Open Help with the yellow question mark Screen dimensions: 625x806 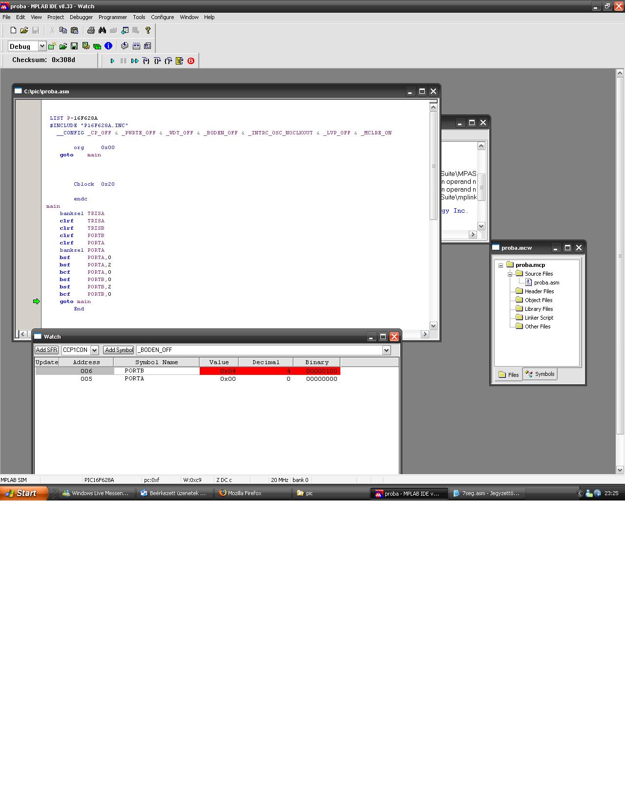coord(148,30)
